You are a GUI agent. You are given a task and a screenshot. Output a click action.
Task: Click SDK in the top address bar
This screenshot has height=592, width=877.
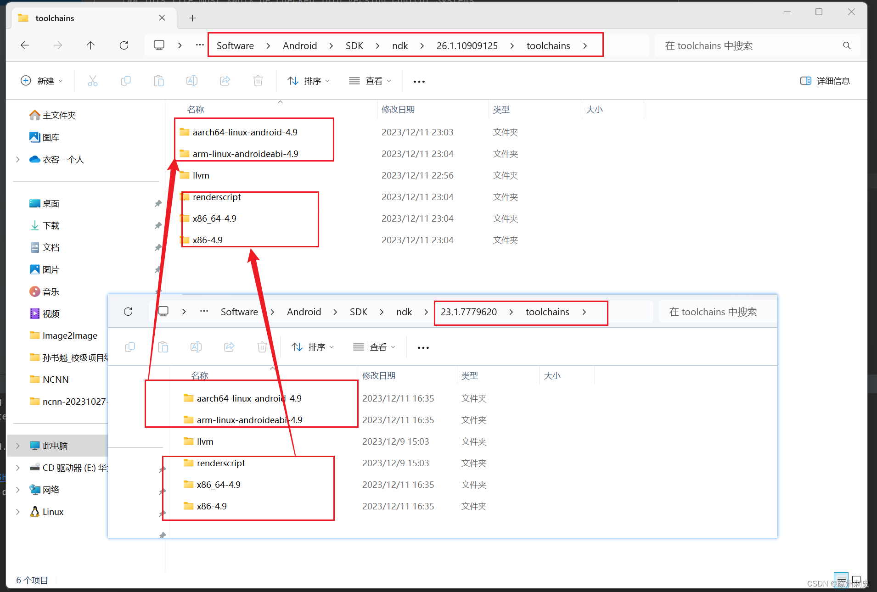click(x=354, y=45)
